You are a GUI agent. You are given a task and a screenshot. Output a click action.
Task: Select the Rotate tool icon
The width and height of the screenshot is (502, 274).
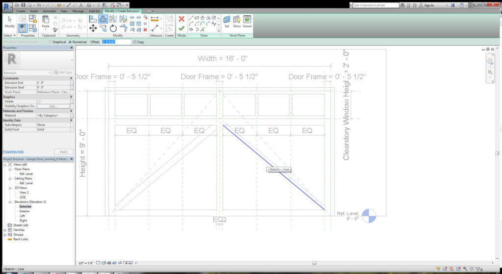[113, 28]
